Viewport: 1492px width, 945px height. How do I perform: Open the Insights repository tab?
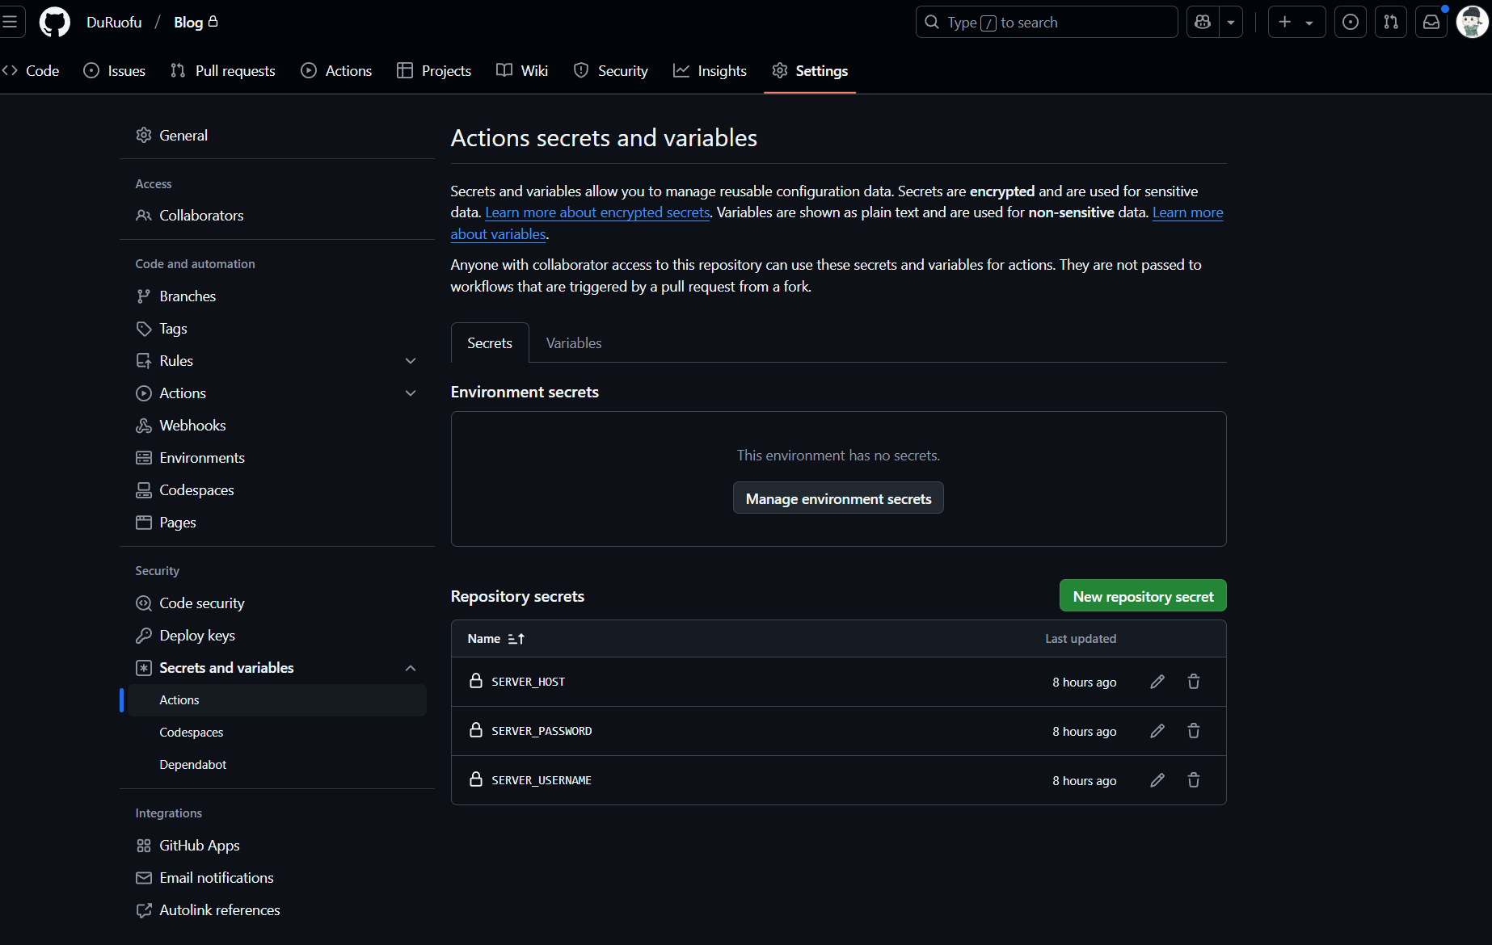coord(710,71)
